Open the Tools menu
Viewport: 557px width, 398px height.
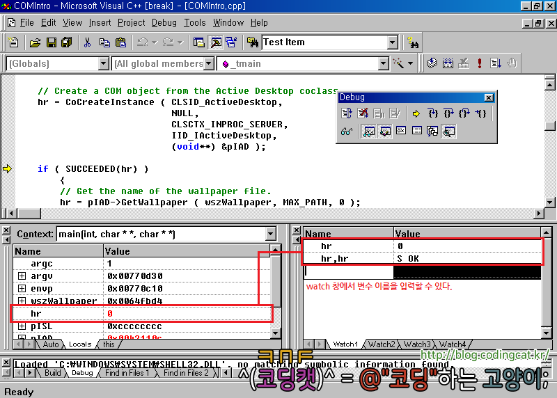[195, 23]
